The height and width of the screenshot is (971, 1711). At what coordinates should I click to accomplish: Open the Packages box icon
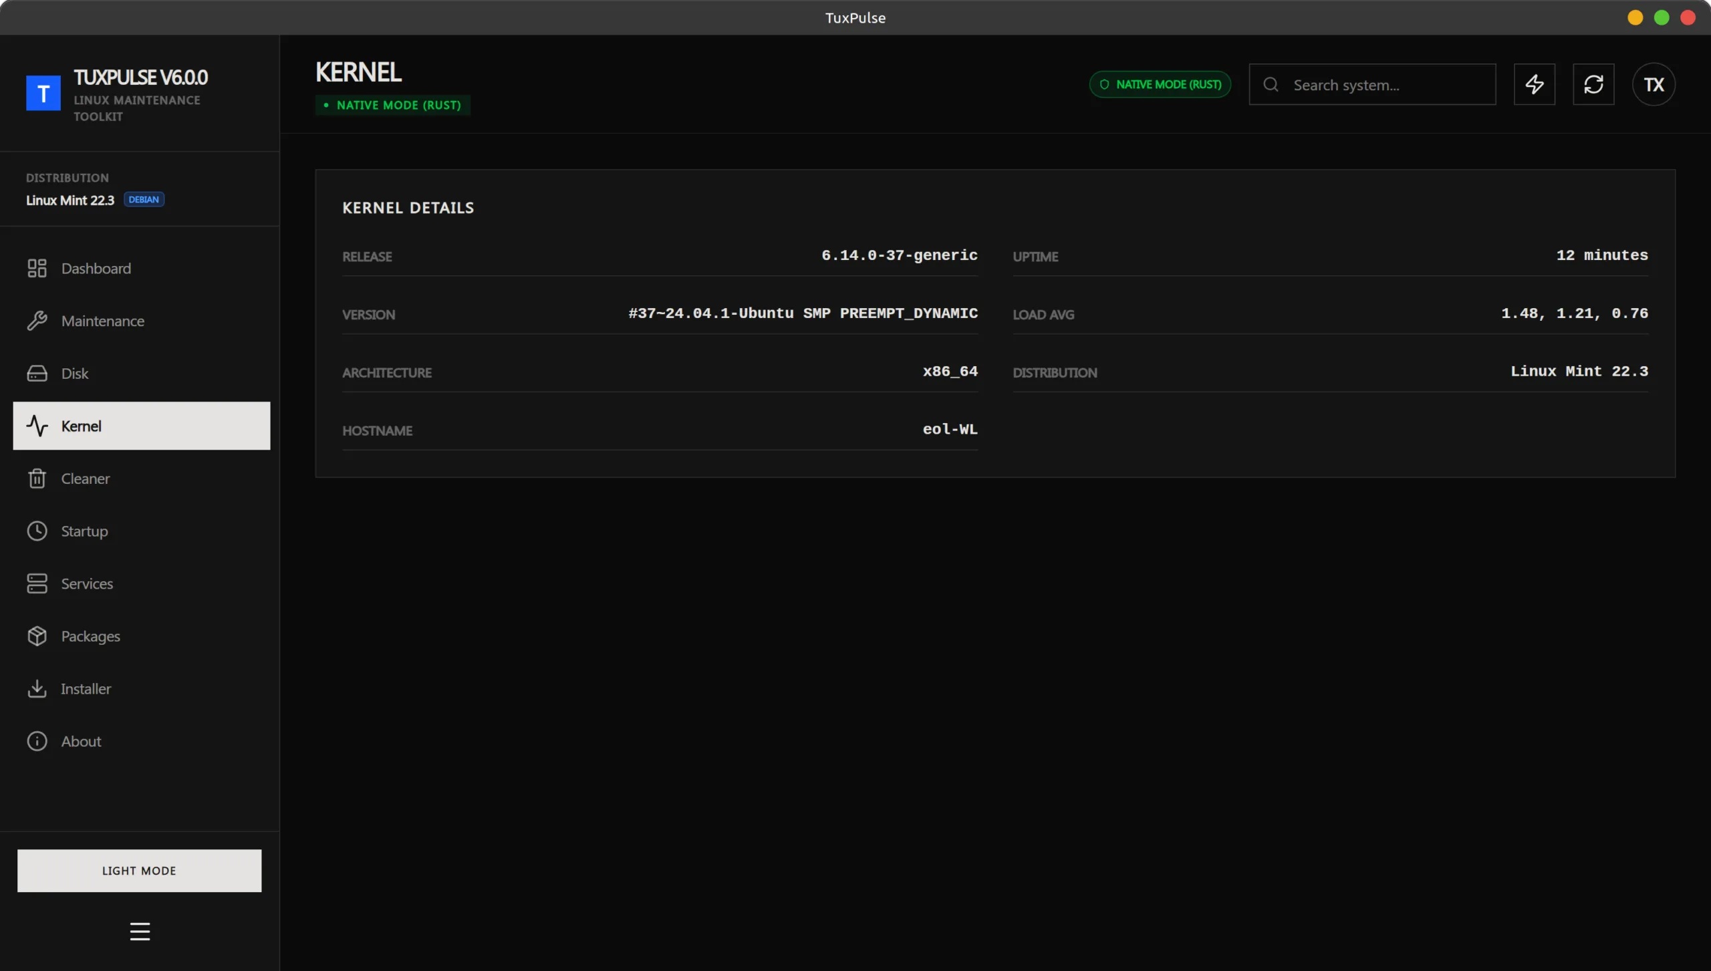click(37, 636)
